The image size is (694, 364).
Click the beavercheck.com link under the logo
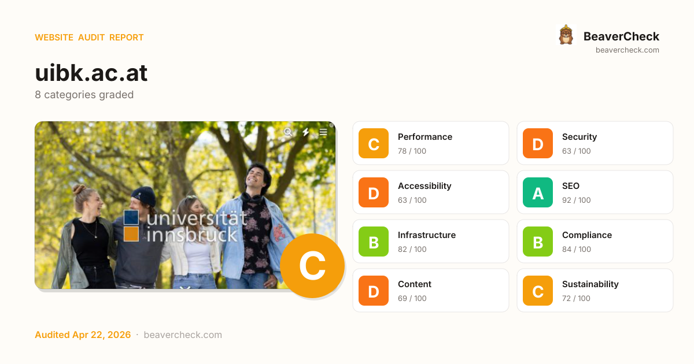tap(627, 50)
